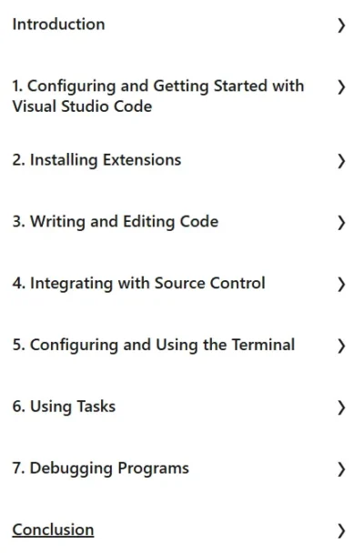Select the 2. Installing Extensions chapter
The width and height of the screenshot is (364, 554).
(x=96, y=160)
